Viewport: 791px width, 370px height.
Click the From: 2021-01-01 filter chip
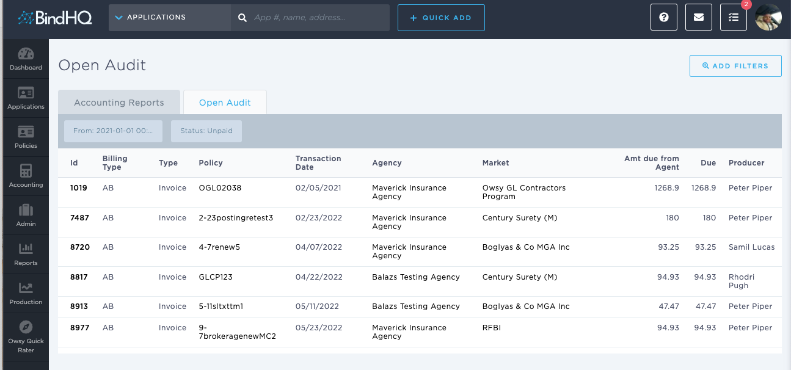point(114,131)
